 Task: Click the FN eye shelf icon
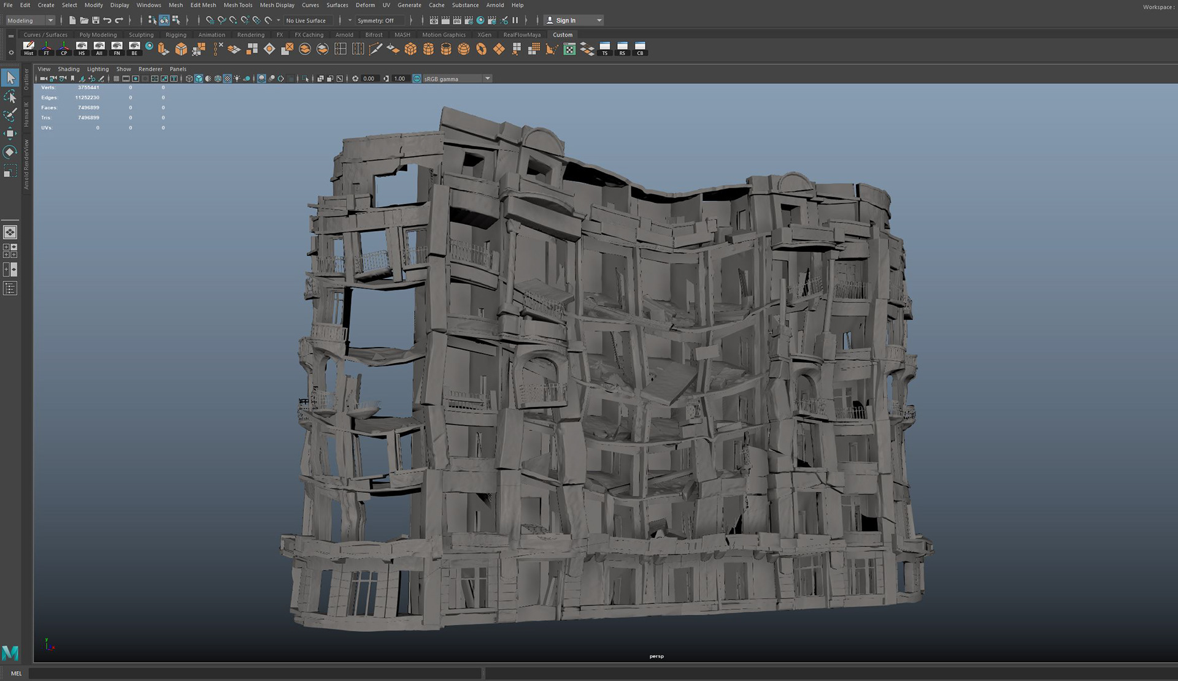117,49
